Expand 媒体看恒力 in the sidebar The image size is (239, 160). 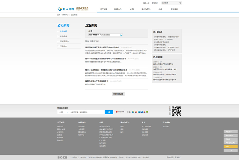[x=64, y=41]
